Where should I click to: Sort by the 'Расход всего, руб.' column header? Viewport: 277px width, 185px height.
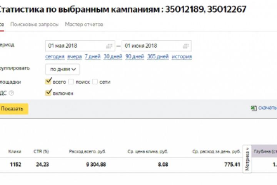(x=87, y=151)
